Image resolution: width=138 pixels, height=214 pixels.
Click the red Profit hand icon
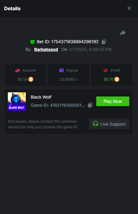pos(106,70)
